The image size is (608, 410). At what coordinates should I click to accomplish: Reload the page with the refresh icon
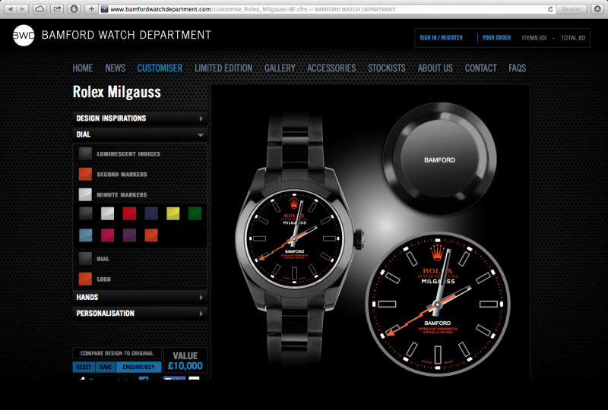coord(549,9)
